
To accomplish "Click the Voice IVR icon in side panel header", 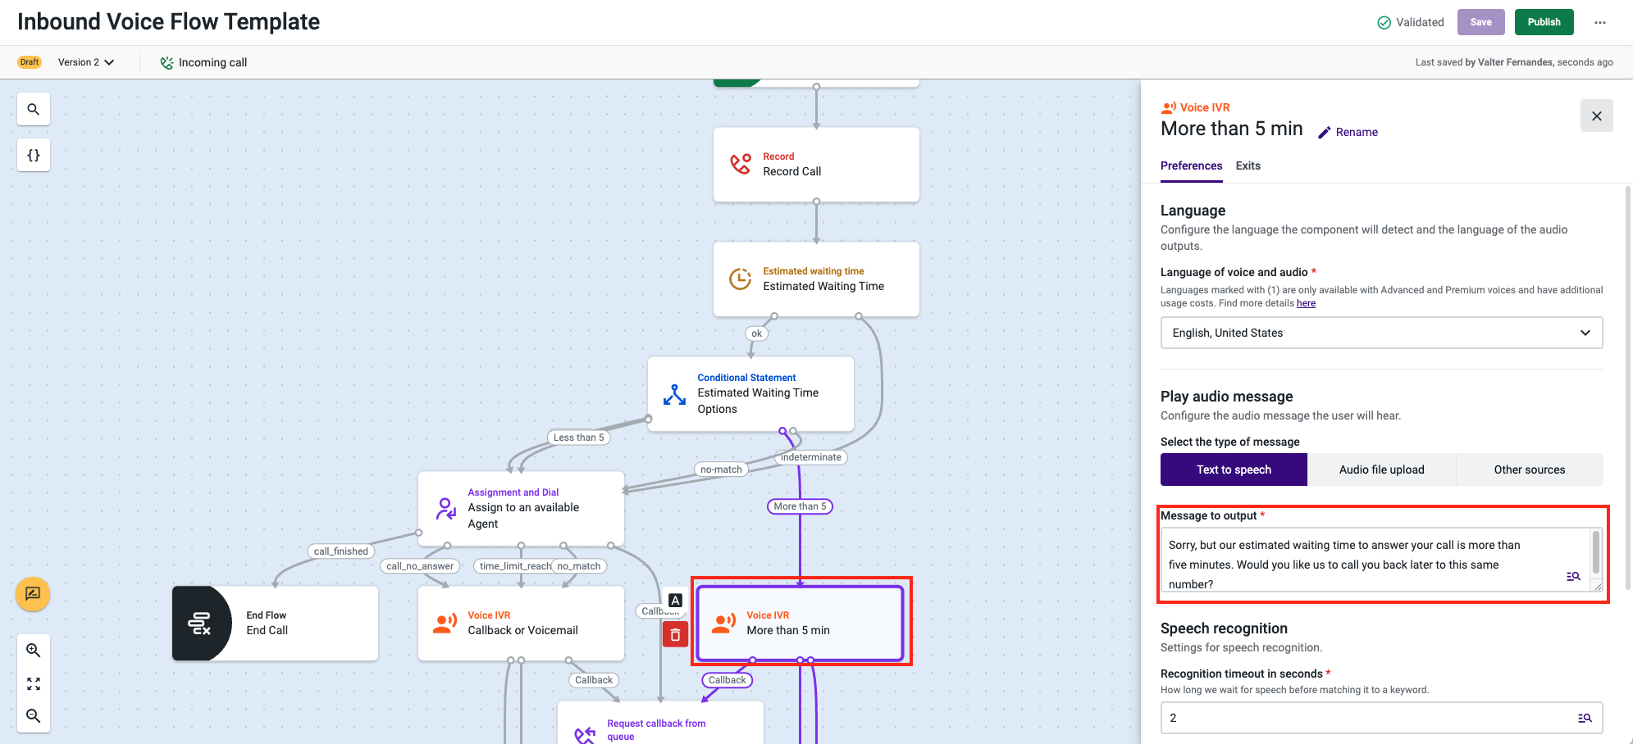I will (1169, 107).
